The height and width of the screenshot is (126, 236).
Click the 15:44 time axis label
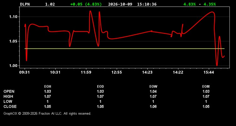pos(209,72)
